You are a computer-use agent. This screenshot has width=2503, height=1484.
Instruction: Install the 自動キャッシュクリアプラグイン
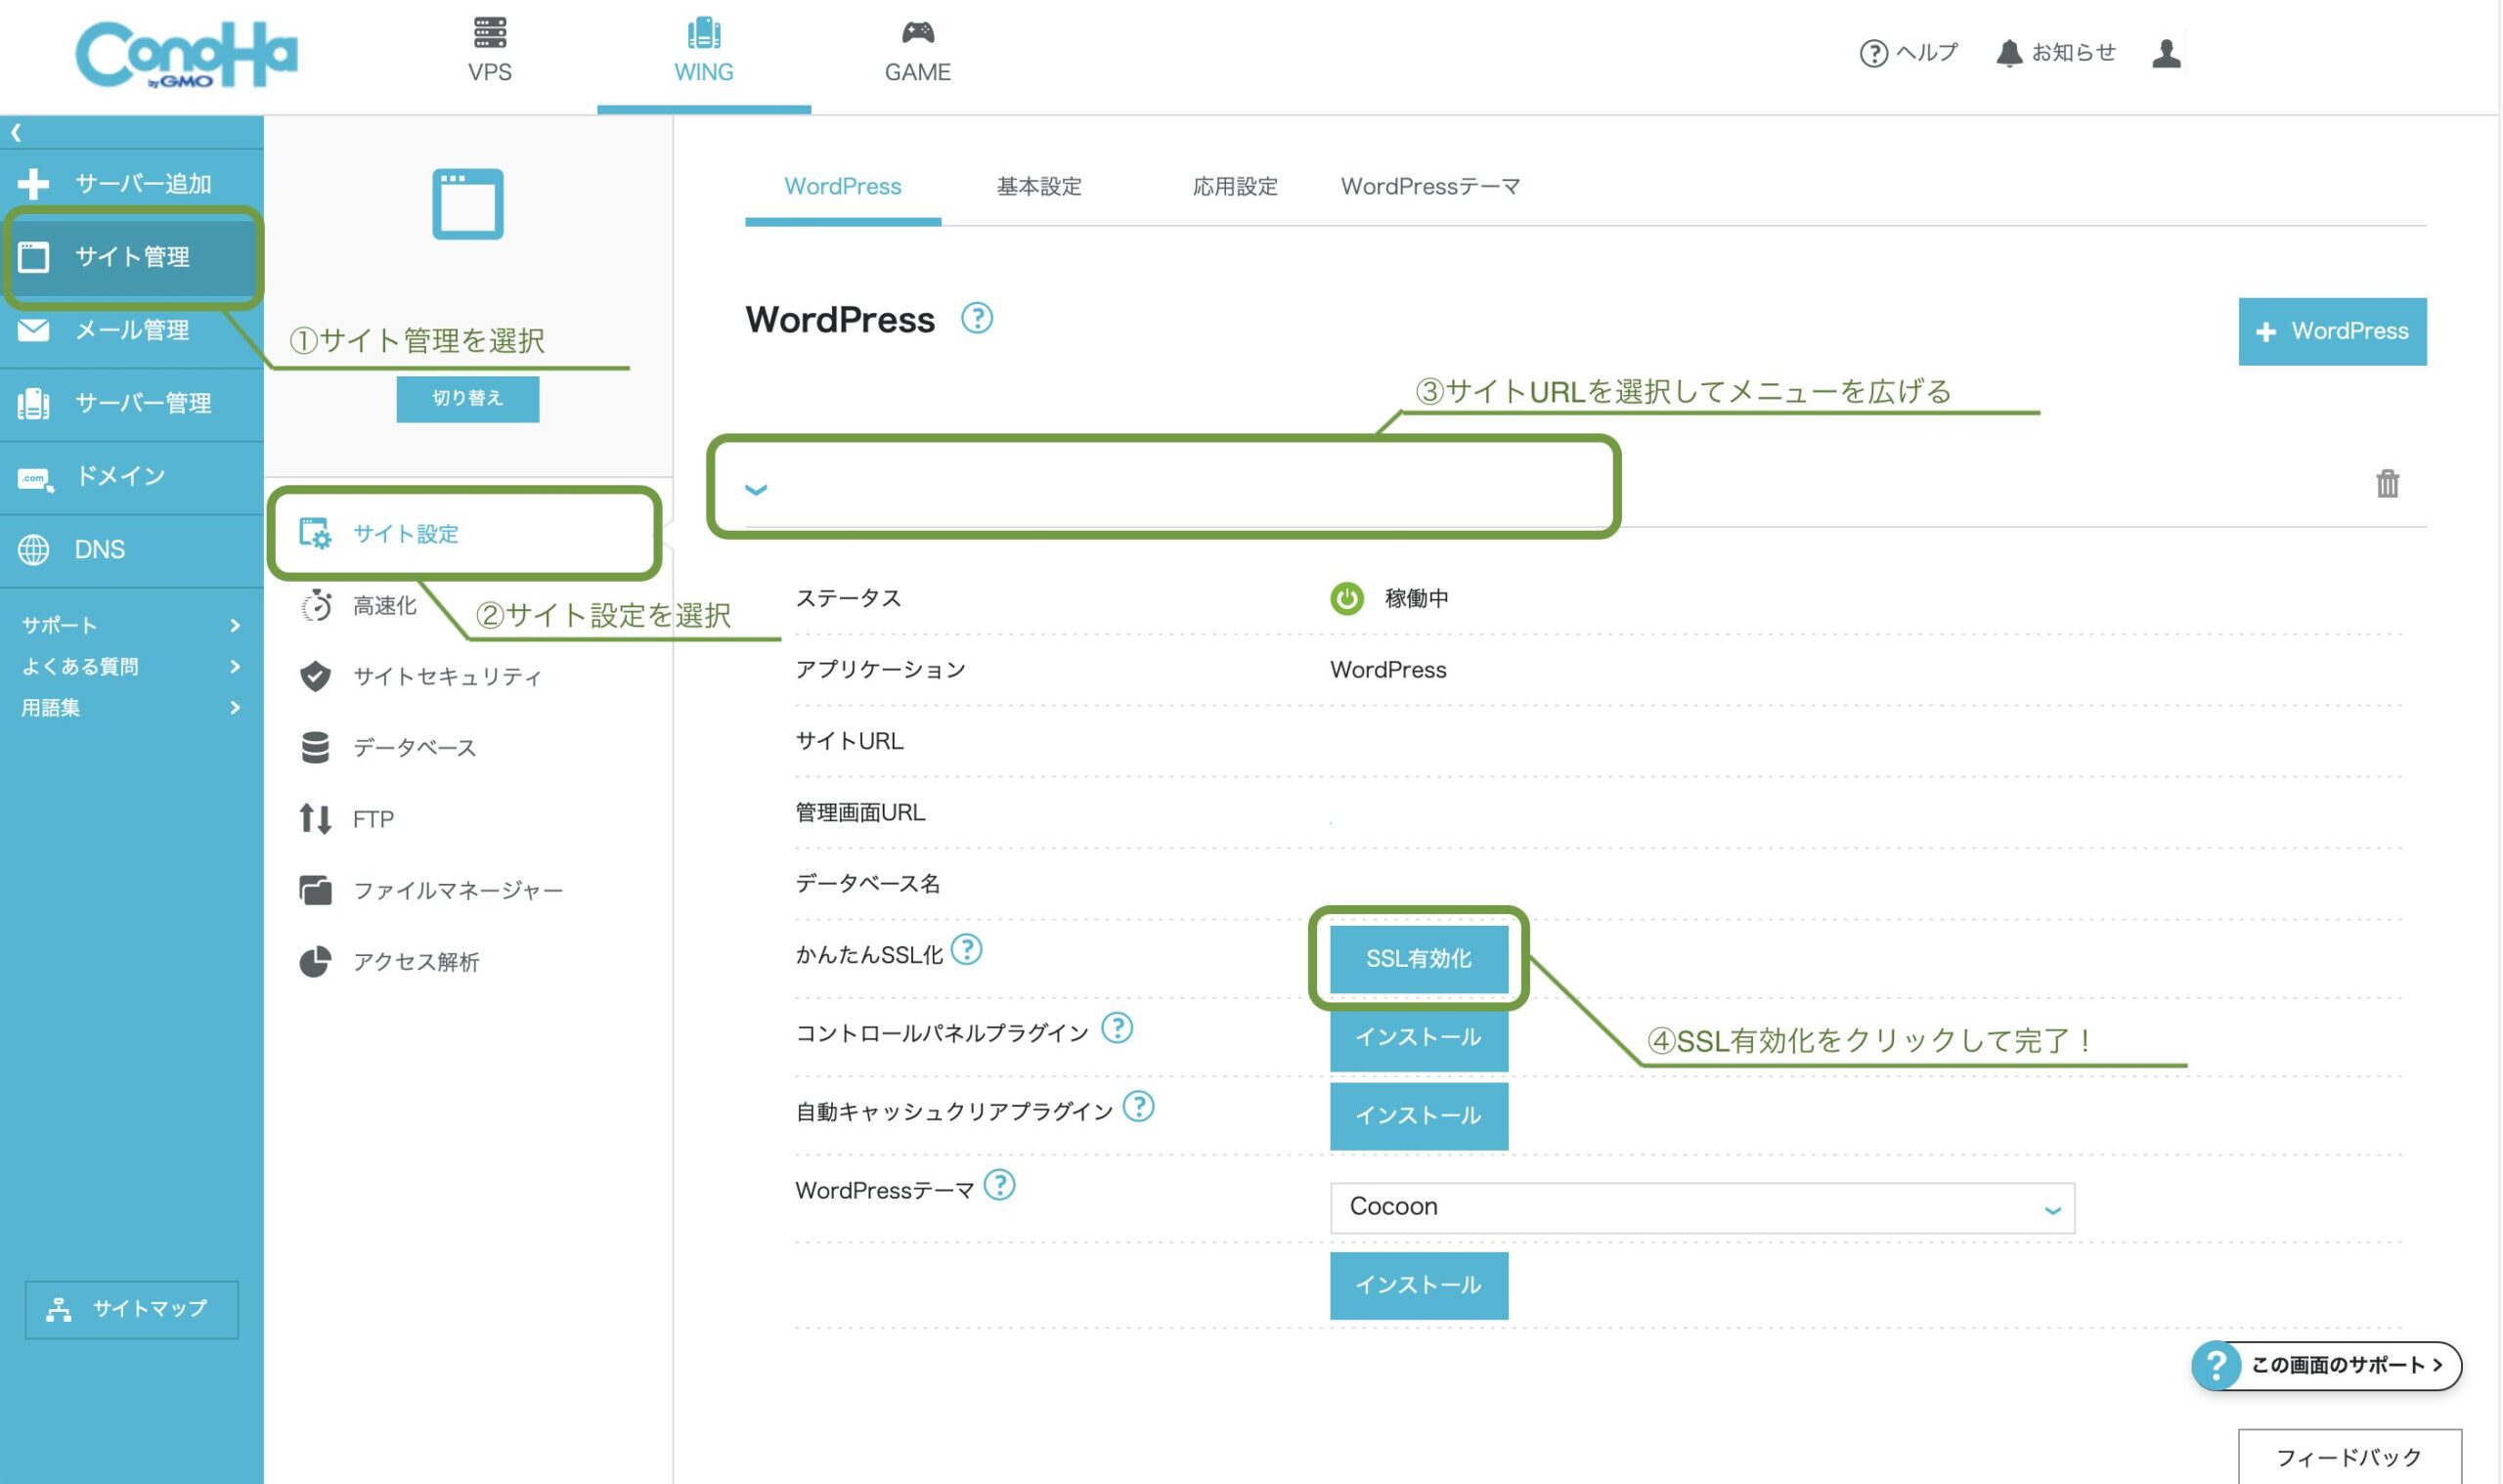tap(1418, 1116)
